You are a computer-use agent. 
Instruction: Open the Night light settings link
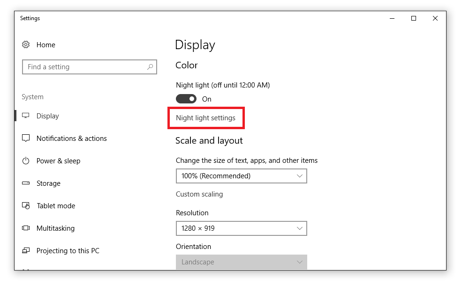205,118
